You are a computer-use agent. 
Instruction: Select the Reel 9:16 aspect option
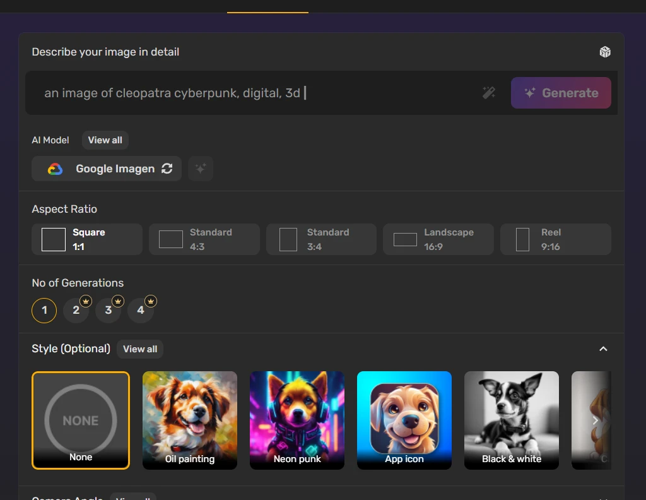(x=556, y=239)
